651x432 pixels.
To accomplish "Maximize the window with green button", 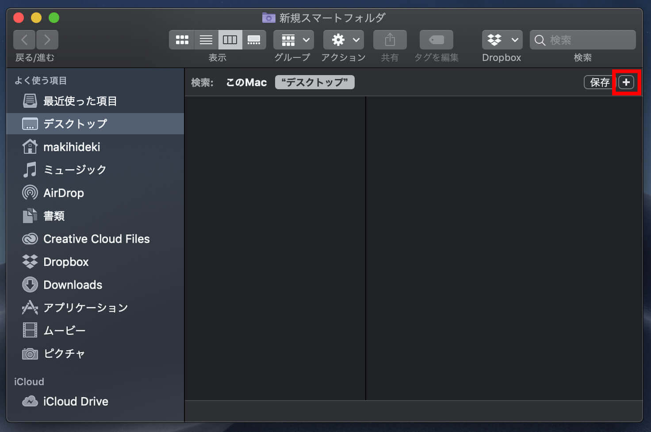I will (x=54, y=18).
